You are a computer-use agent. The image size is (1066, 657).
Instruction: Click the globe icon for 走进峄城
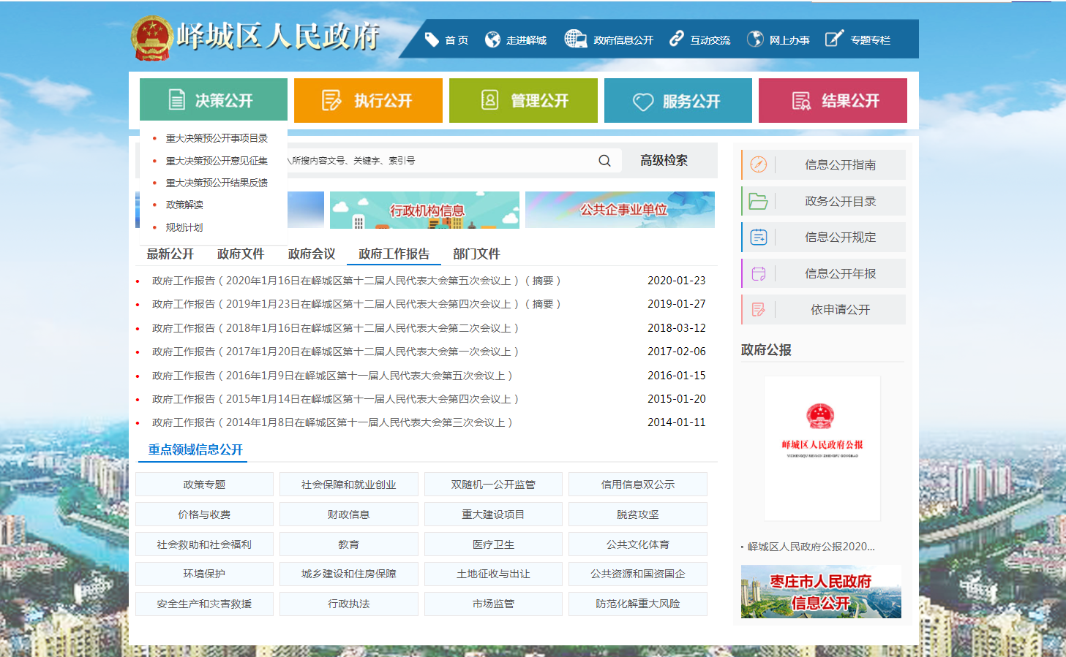pos(493,40)
